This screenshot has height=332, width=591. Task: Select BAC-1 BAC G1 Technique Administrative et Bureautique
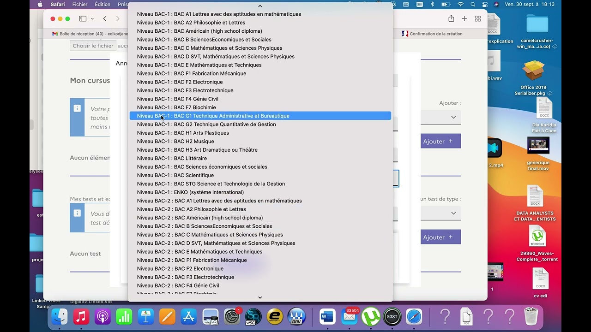(x=260, y=116)
